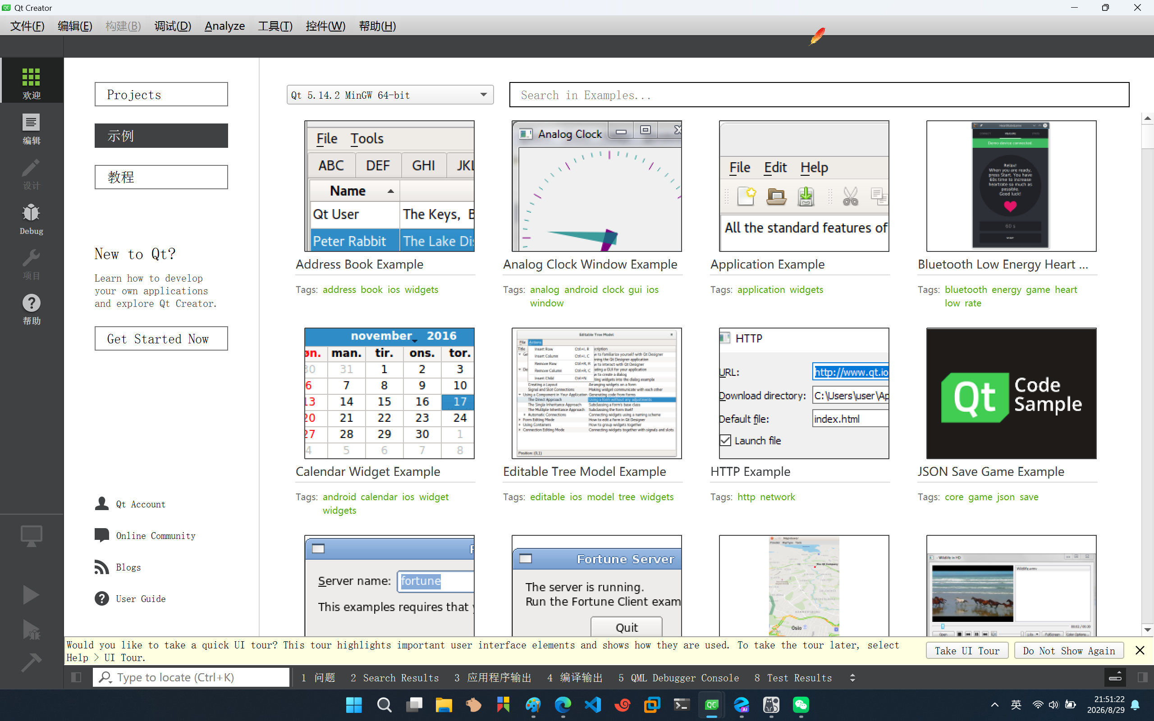This screenshot has width=1154, height=721.
Task: Click the Qt Account person icon
Action: click(x=101, y=503)
